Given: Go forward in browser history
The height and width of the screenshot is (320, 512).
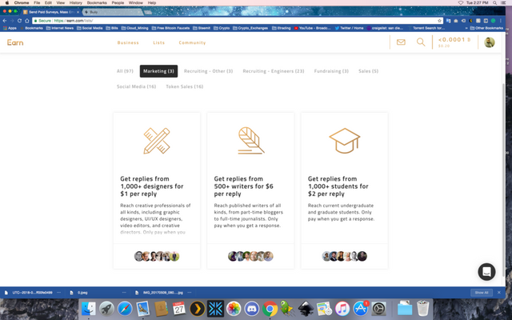Looking at the screenshot, I should 12,21.
